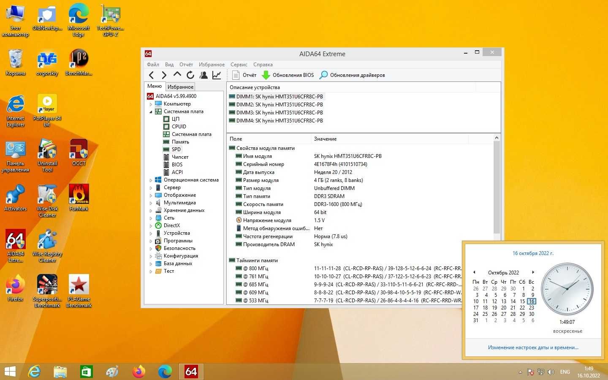The height and width of the screenshot is (380, 608).
Task: Click the volume speaker tray icon
Action: tap(551, 372)
